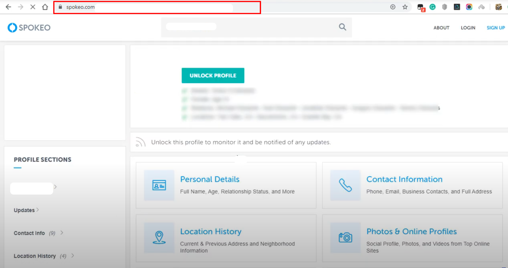Click 'Unlock this profile to monitor' text
This screenshot has height=268, width=508.
(x=241, y=142)
